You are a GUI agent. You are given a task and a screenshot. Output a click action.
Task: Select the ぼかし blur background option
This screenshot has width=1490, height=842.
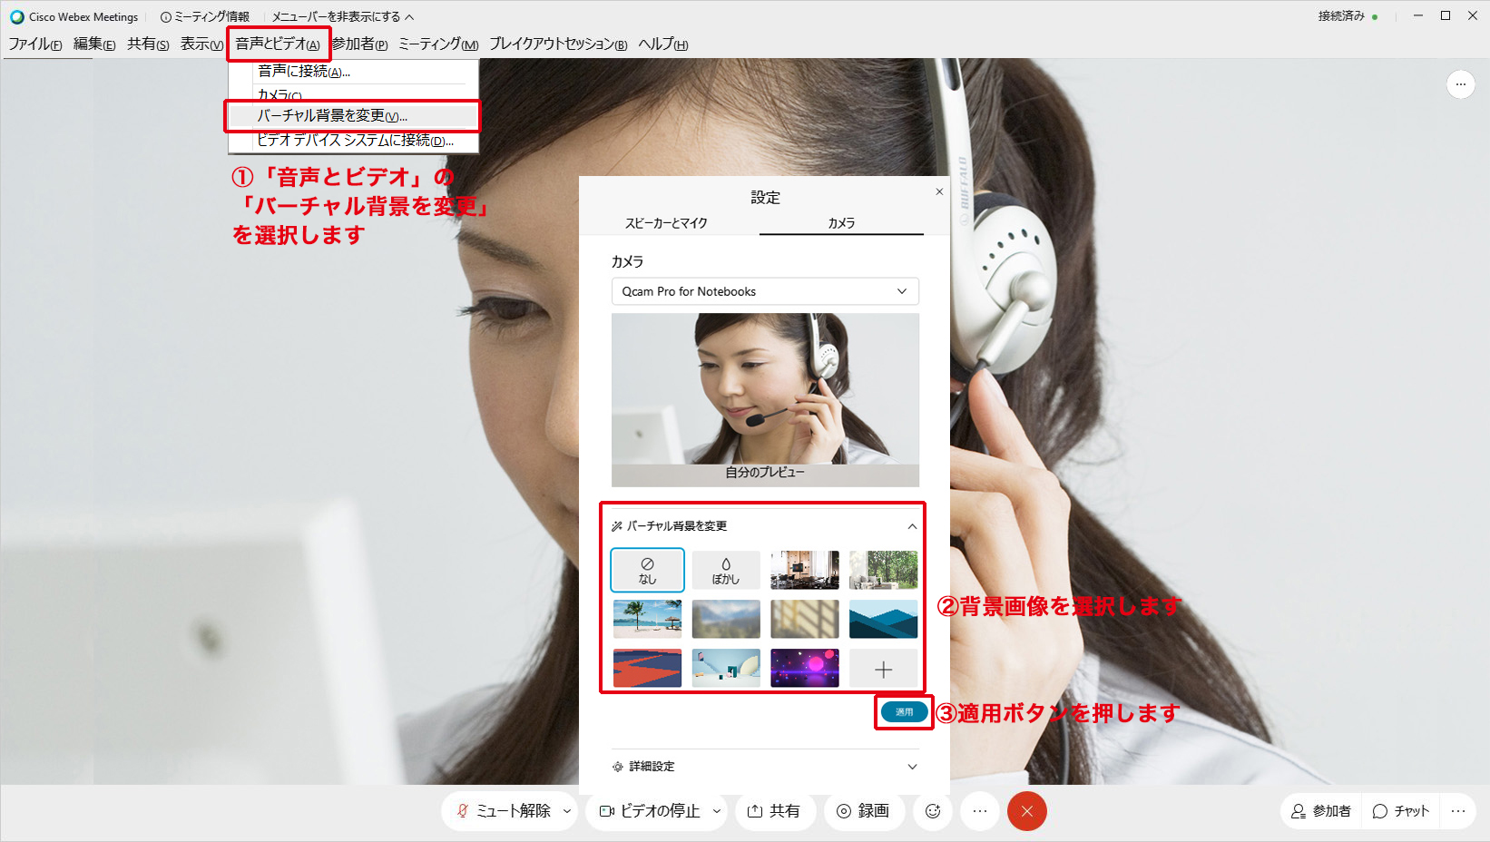726,571
